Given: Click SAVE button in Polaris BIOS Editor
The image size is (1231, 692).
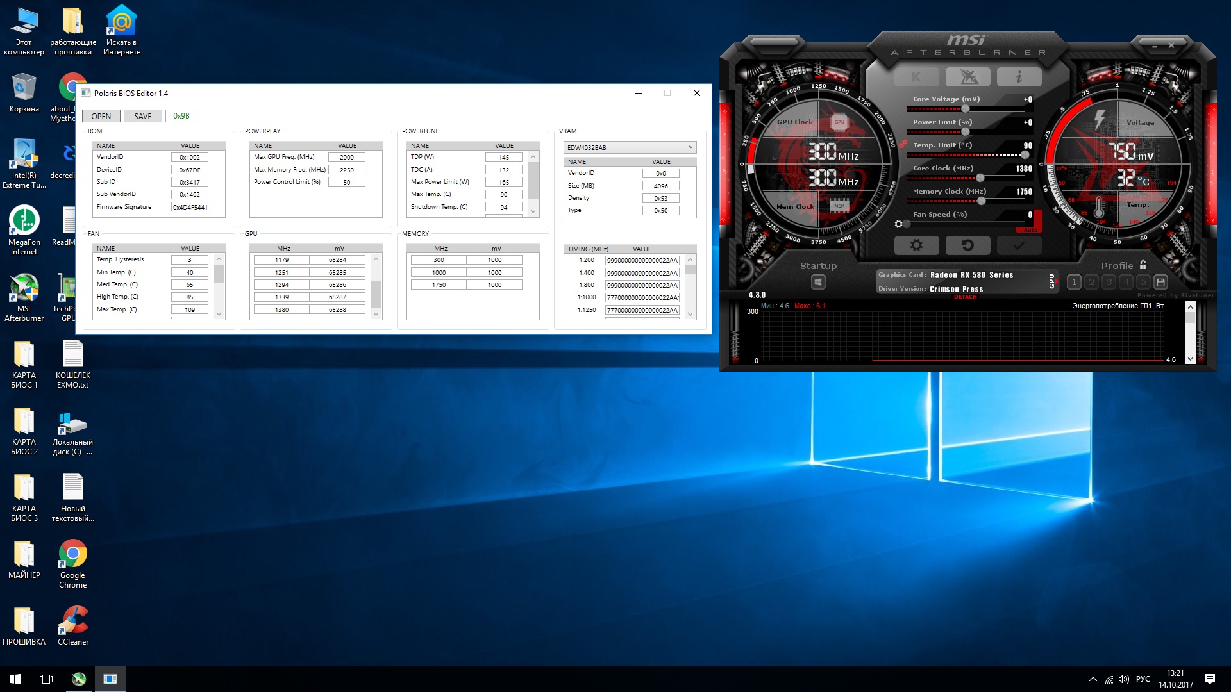Looking at the screenshot, I should (142, 116).
